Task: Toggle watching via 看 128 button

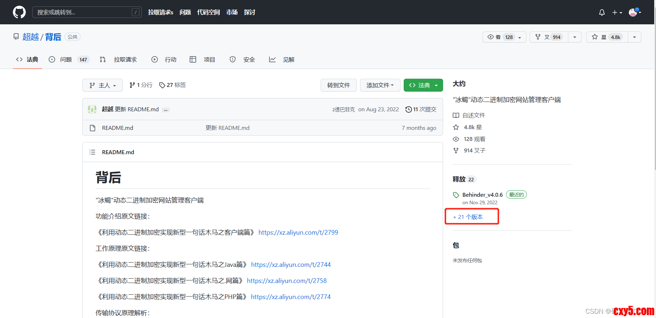Action: 504,37
